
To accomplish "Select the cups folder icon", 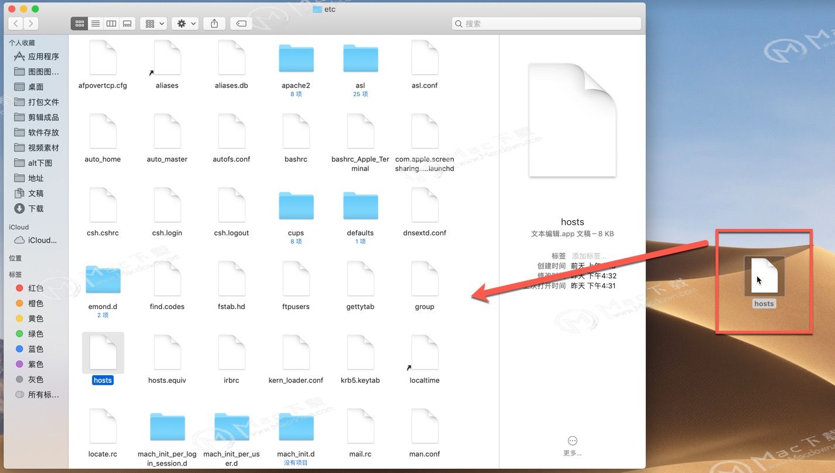I will [x=296, y=206].
